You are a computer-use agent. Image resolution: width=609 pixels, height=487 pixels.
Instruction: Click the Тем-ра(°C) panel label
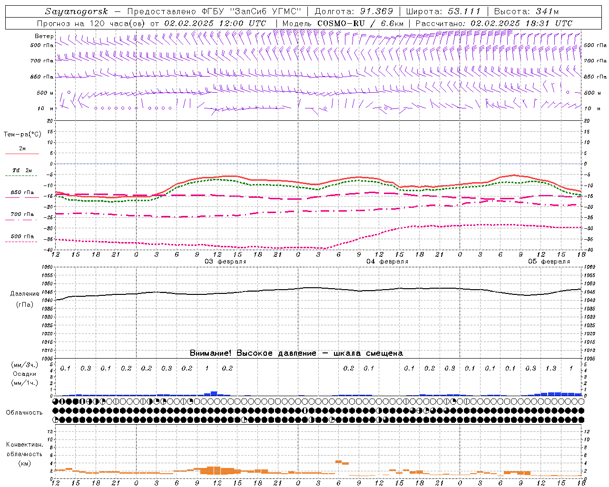pyautogui.click(x=22, y=135)
